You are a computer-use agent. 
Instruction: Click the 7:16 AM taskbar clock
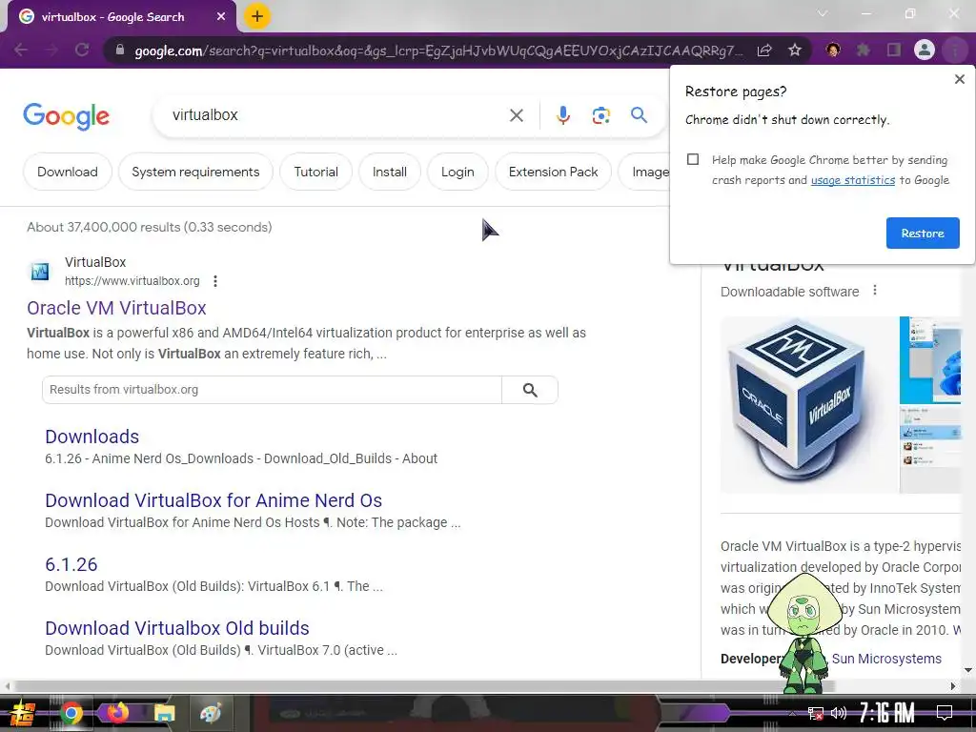click(887, 713)
